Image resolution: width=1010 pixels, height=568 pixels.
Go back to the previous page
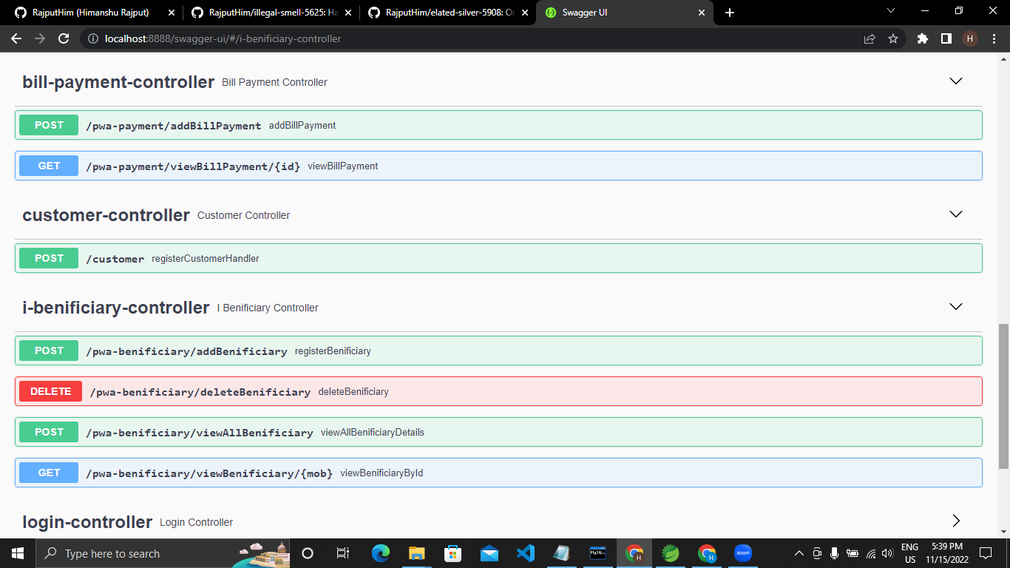[x=16, y=38]
